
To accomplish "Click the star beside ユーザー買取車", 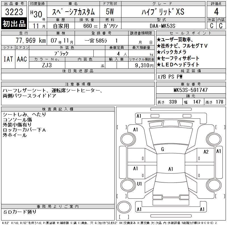I will (159, 40).
